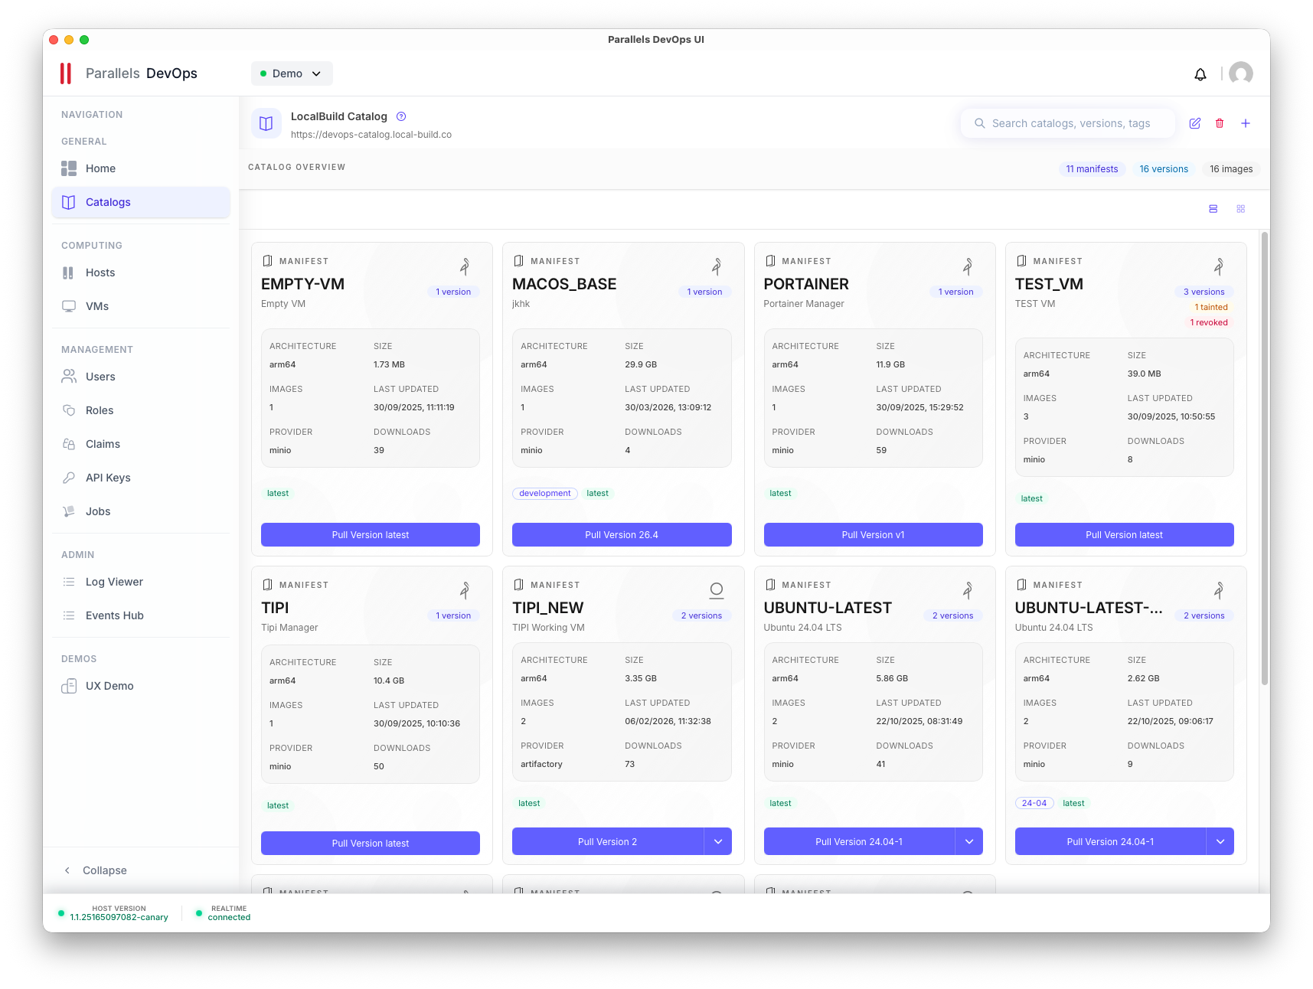The width and height of the screenshot is (1313, 989).
Task: Click the artifactory provider value
Action: [541, 764]
